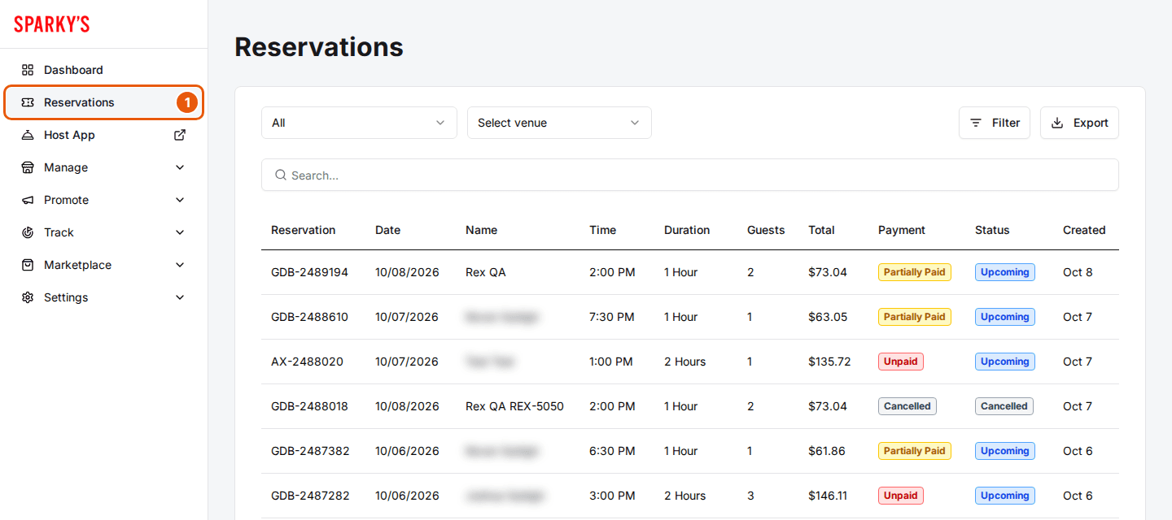Screen dimensions: 1172x520
Task: Click Partially Paid badge for GDB-2489194
Action: click(915, 272)
